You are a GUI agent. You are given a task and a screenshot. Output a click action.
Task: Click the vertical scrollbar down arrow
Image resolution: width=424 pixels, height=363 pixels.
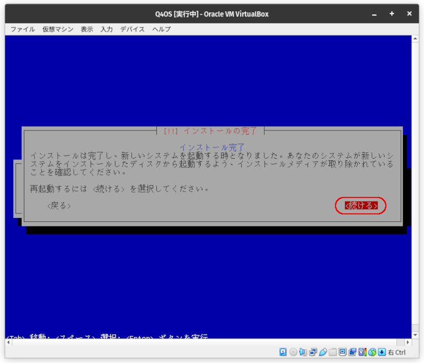(x=415, y=335)
